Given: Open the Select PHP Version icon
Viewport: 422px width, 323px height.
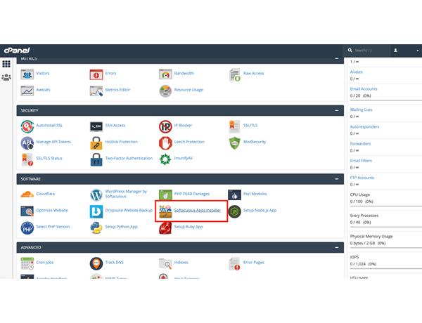Looking at the screenshot, I should 27,228.
